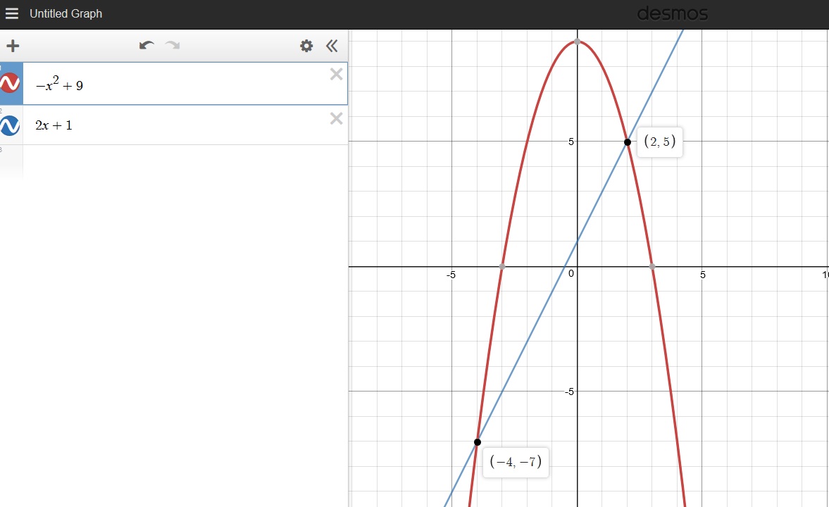
Task: Click the empty third expression row
Action: click(x=176, y=161)
